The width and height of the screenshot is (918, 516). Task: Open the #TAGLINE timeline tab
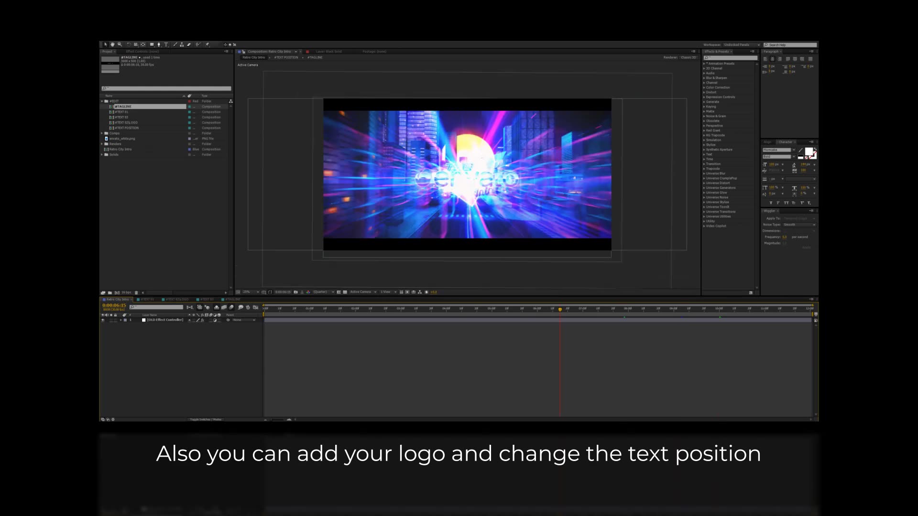tap(233, 300)
